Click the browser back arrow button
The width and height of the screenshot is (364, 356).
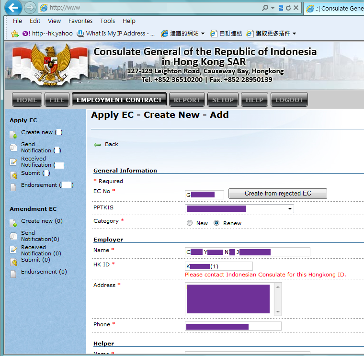click(14, 8)
